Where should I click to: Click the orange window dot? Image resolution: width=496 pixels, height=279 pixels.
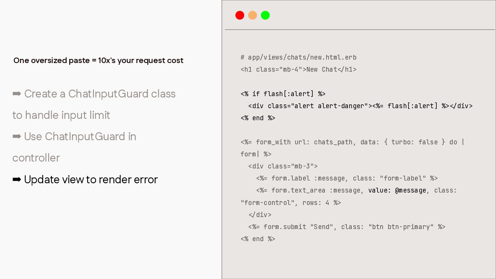(x=252, y=15)
